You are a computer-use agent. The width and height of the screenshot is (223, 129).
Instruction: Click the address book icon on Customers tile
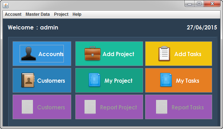[28, 80]
